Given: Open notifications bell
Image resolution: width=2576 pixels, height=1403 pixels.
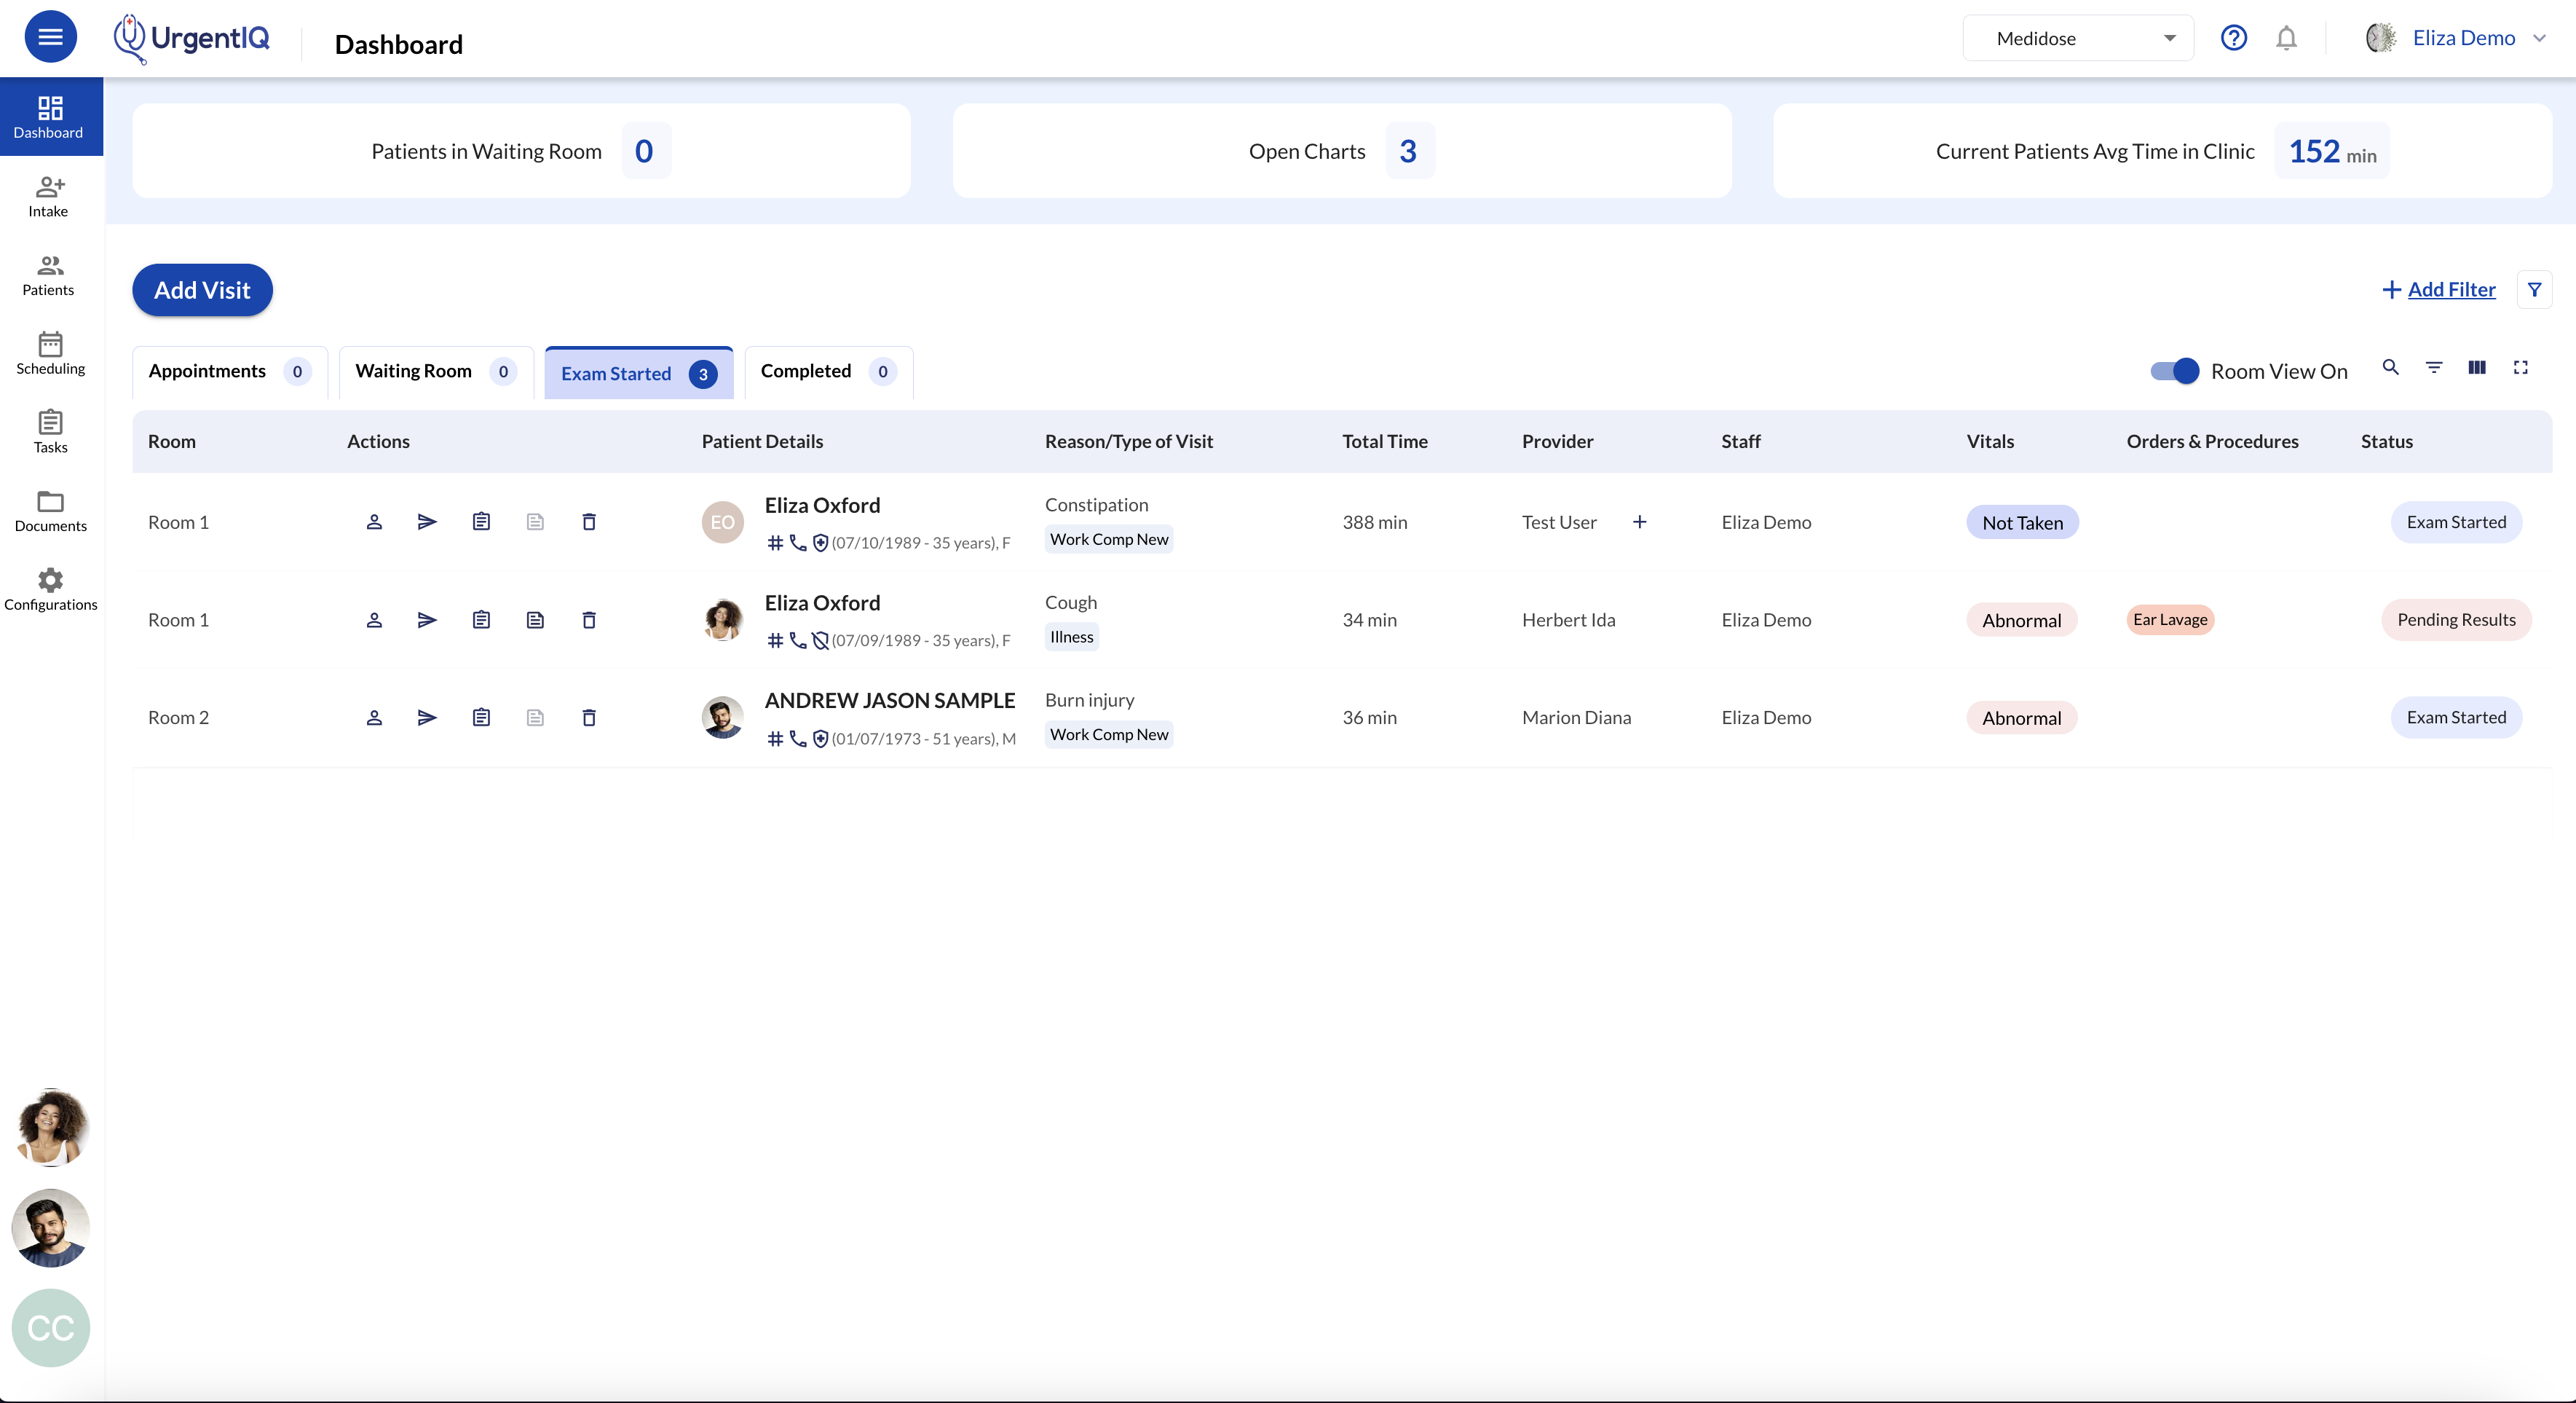Looking at the screenshot, I should point(2286,37).
